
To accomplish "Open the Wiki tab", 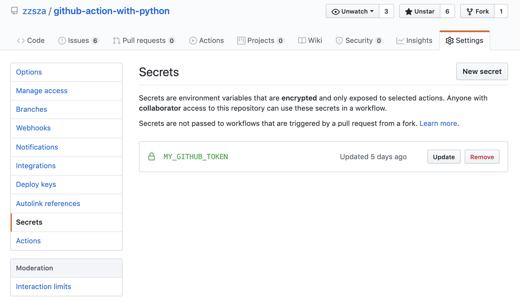I will (310, 41).
